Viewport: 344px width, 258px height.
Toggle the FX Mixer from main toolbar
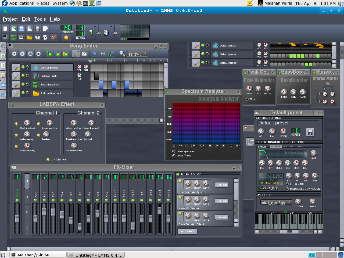coord(38,37)
